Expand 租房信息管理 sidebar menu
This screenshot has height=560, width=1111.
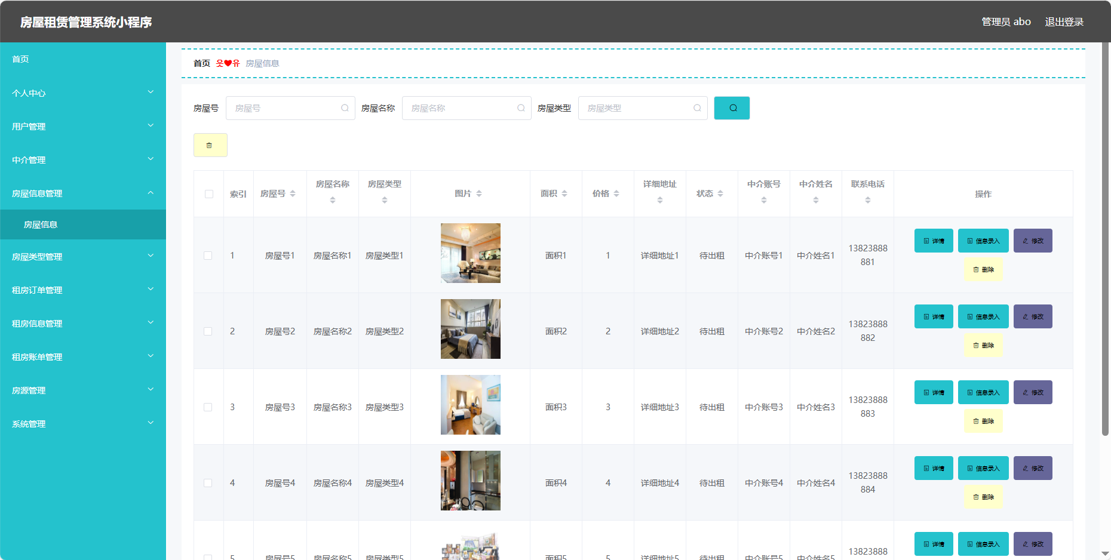click(x=83, y=323)
